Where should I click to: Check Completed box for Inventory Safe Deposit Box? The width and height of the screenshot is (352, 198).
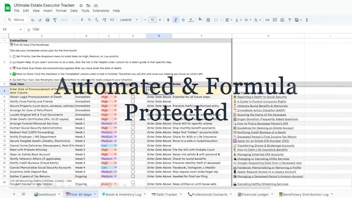coord(133,172)
